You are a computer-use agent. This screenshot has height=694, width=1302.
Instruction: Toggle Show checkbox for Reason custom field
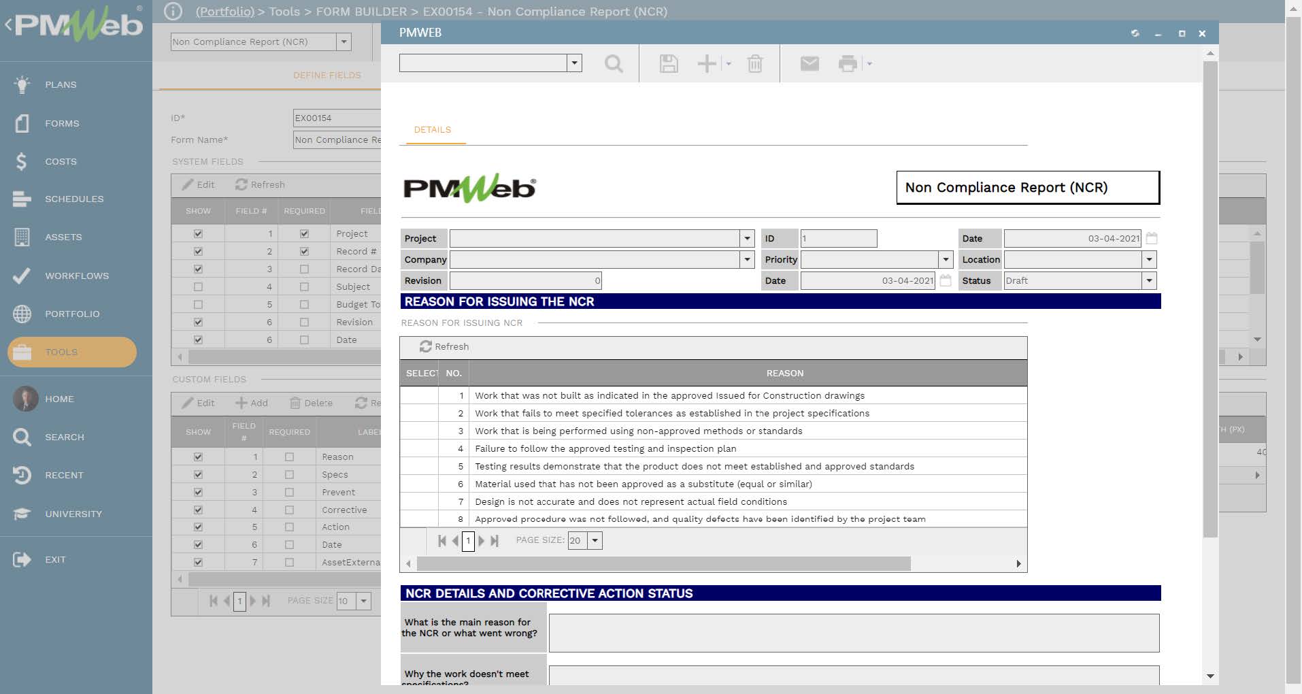point(198,457)
